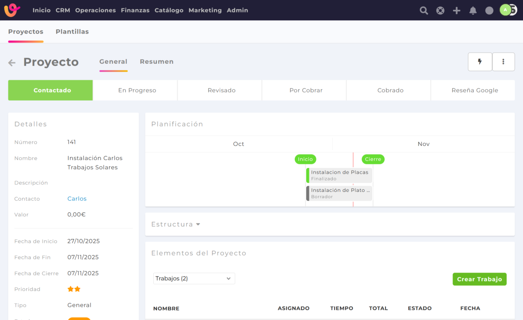Set project stage to En Progreso
Viewport: 523px width, 320px height.
[137, 90]
